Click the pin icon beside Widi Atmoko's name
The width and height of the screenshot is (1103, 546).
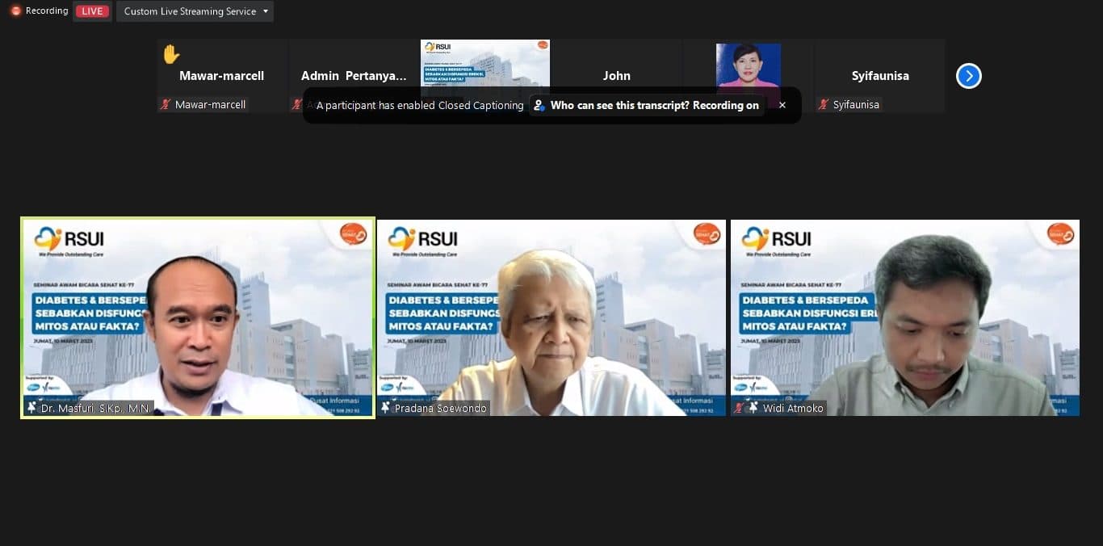(753, 408)
